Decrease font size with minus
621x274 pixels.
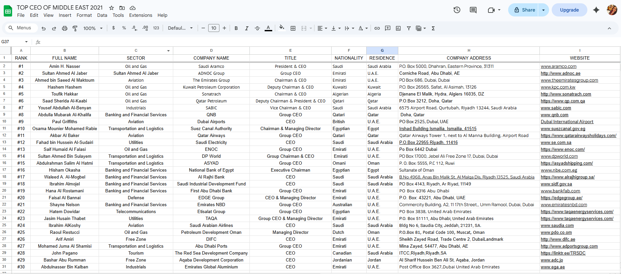coord(203,28)
